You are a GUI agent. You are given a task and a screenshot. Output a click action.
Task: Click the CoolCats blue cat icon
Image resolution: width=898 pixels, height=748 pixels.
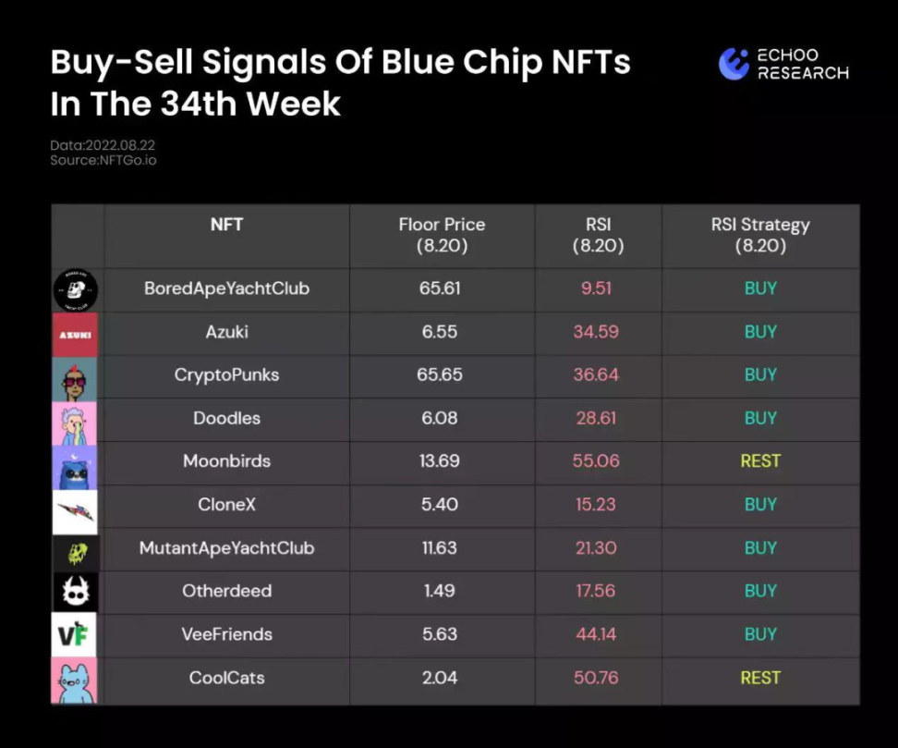pyautogui.click(x=75, y=680)
